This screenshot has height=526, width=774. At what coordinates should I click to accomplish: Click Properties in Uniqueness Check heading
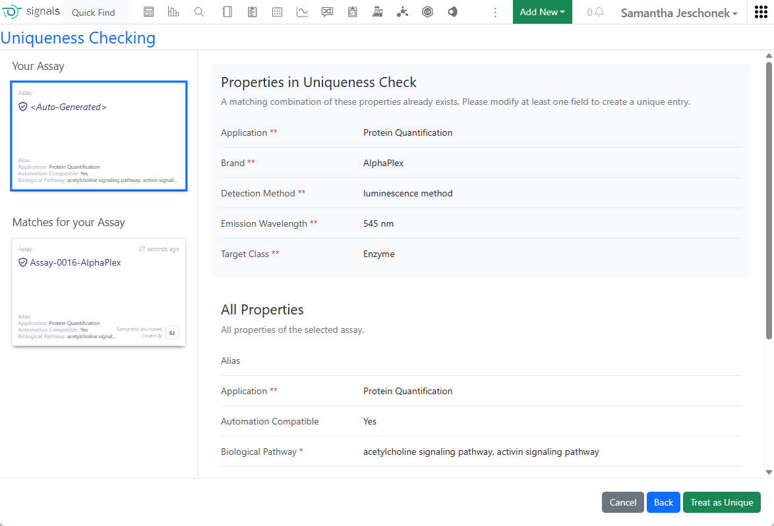(318, 82)
